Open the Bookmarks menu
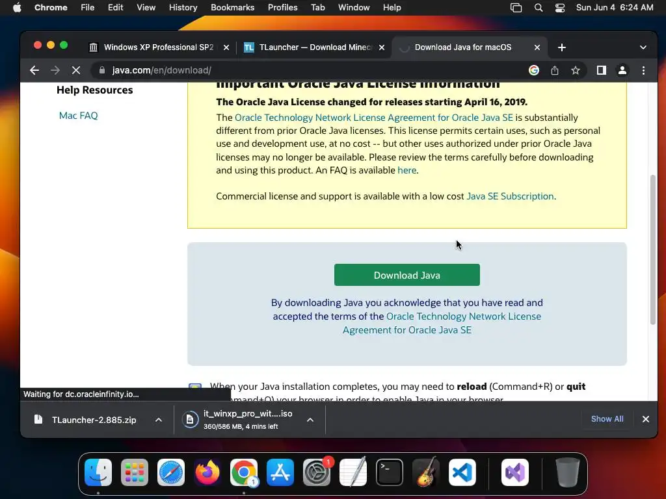The image size is (666, 499). point(232,8)
